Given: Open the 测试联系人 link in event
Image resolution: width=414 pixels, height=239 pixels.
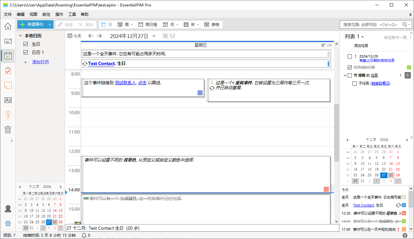Looking at the screenshot, I should pyautogui.click(x=125, y=83).
